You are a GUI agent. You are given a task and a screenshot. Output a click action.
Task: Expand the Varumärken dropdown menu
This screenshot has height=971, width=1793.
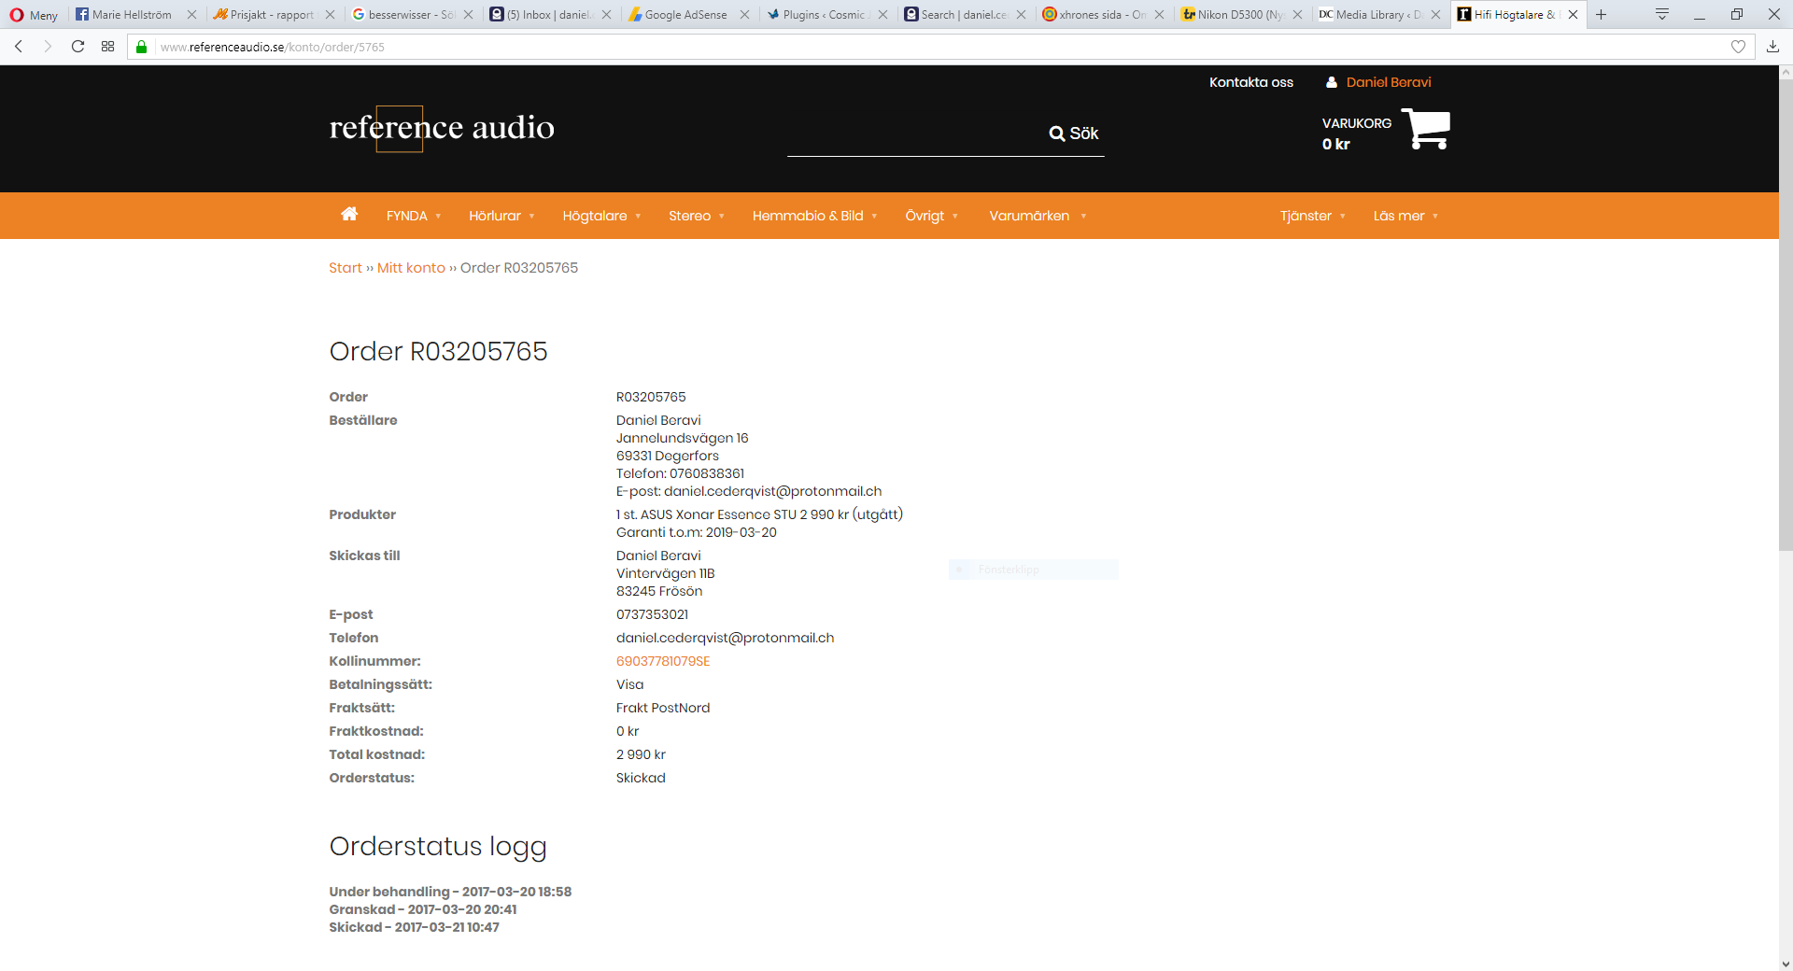click(x=1038, y=216)
